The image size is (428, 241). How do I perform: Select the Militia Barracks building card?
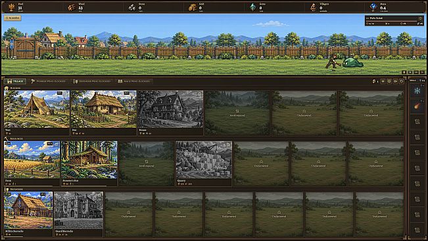click(28, 214)
